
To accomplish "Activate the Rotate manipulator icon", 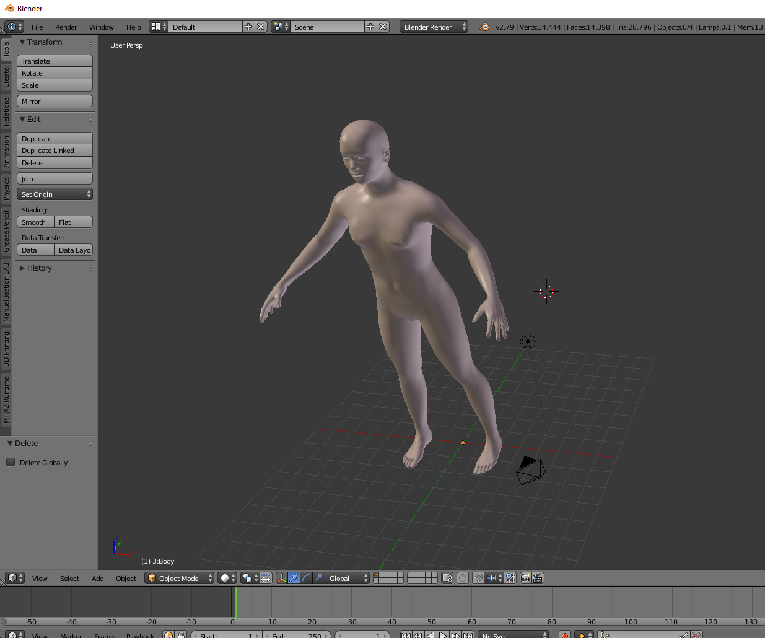I will click(x=304, y=578).
